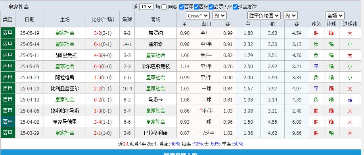The image size is (364, 155).
Task: Click the 皇家社会 team title heading
Action: coord(18,7)
